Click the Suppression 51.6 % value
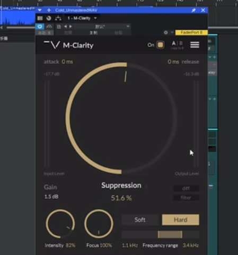238x255 pixels. [x=121, y=198]
